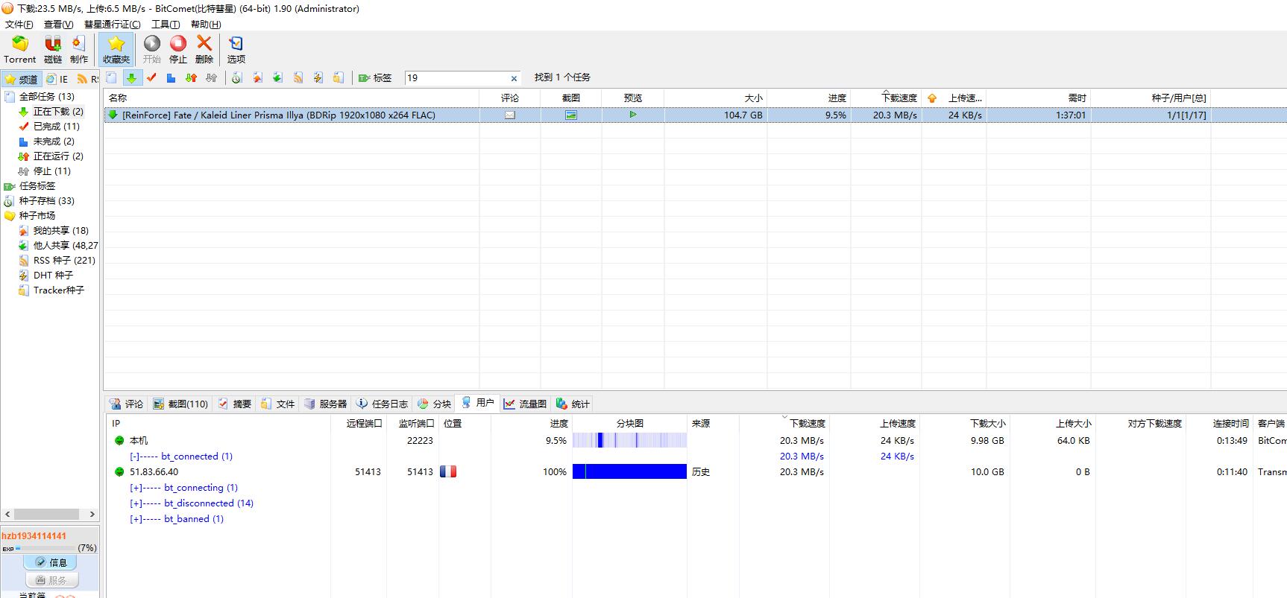Click the green preview play icon
The image size is (1287, 598).
(x=632, y=115)
